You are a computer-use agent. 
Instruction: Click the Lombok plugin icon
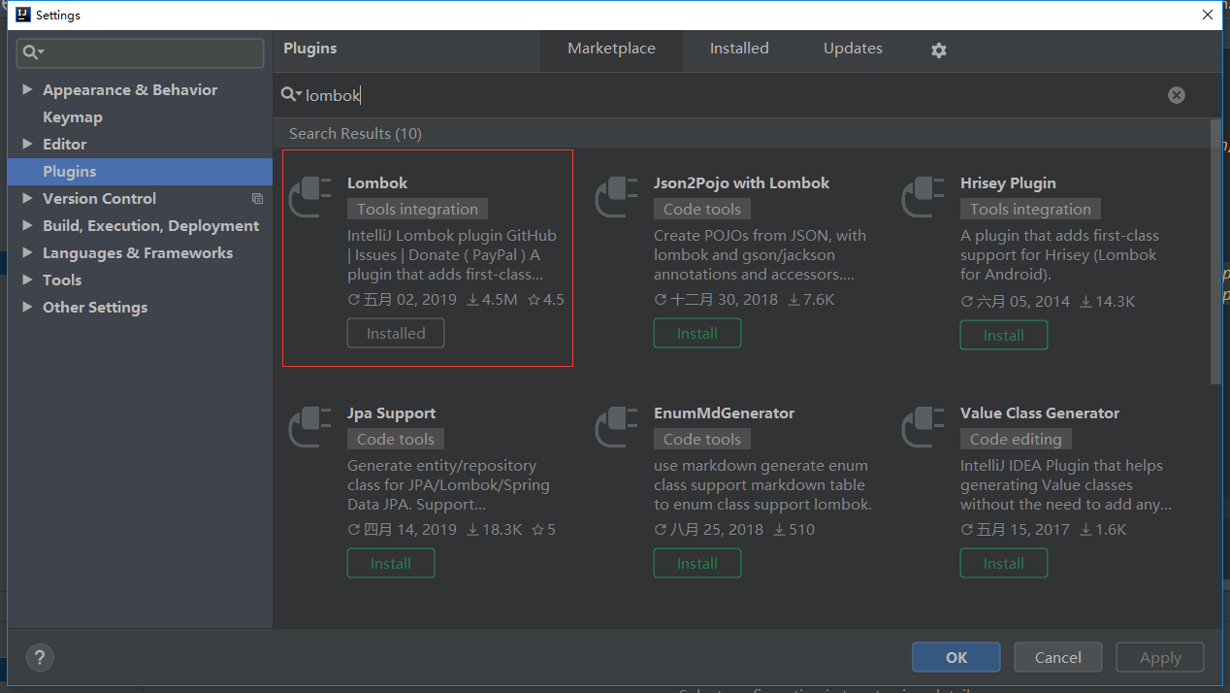[310, 197]
